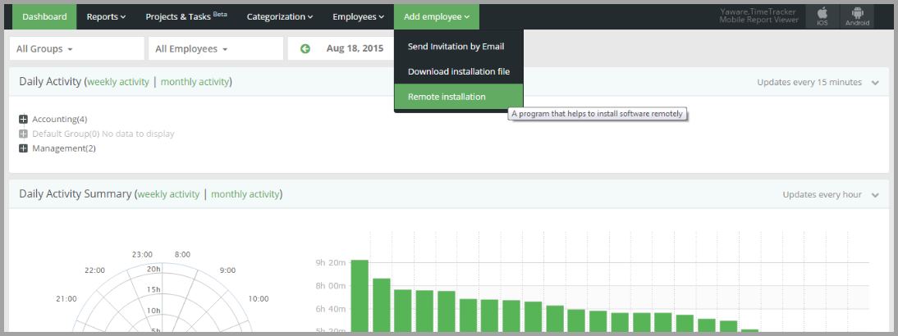Open Projects & Tasks Beta
The height and width of the screenshot is (336, 898).
(x=186, y=16)
